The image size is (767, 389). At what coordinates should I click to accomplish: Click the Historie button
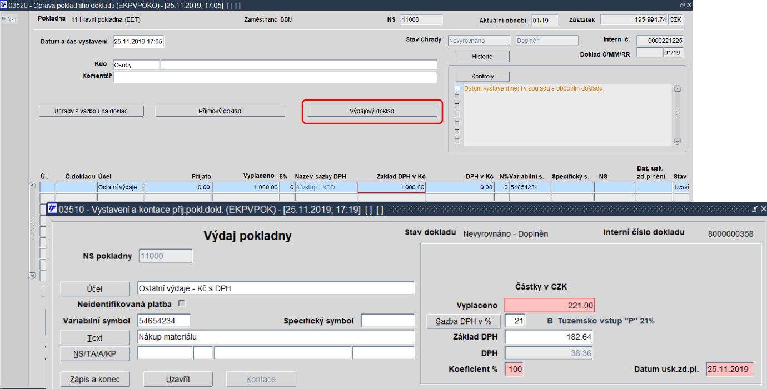[482, 56]
